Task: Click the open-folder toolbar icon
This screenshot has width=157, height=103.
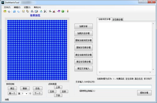Action: [x=5, y=11]
